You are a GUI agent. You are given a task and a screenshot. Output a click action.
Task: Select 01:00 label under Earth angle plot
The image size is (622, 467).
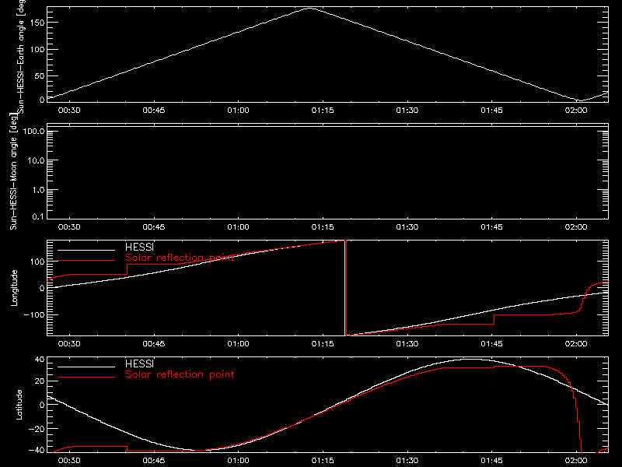(x=238, y=110)
